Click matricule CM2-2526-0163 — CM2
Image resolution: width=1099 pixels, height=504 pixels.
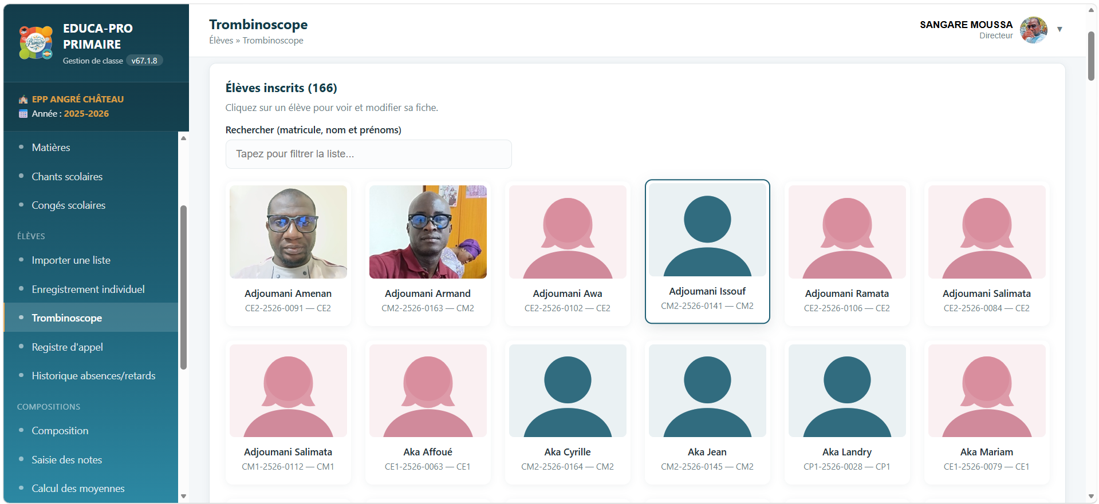point(428,308)
